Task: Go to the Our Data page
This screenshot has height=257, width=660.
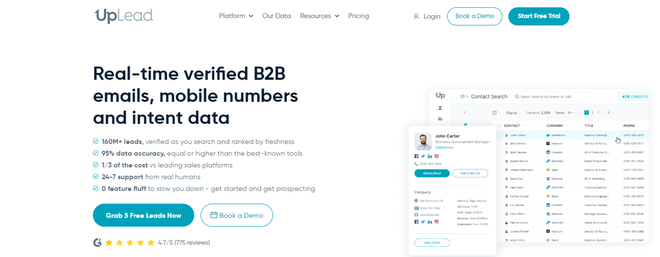Action: pyautogui.click(x=276, y=16)
